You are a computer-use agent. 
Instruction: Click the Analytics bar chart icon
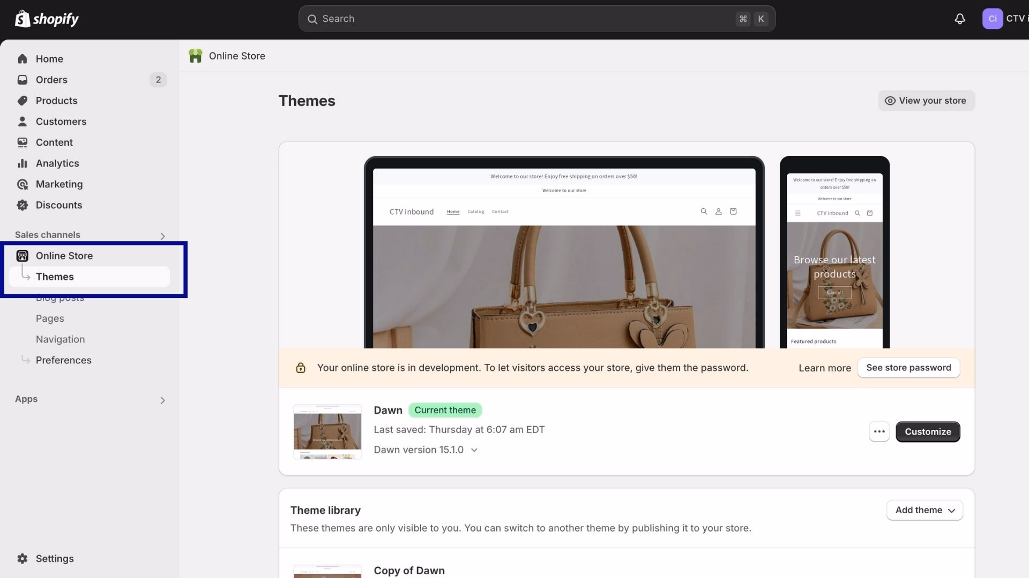(x=22, y=163)
